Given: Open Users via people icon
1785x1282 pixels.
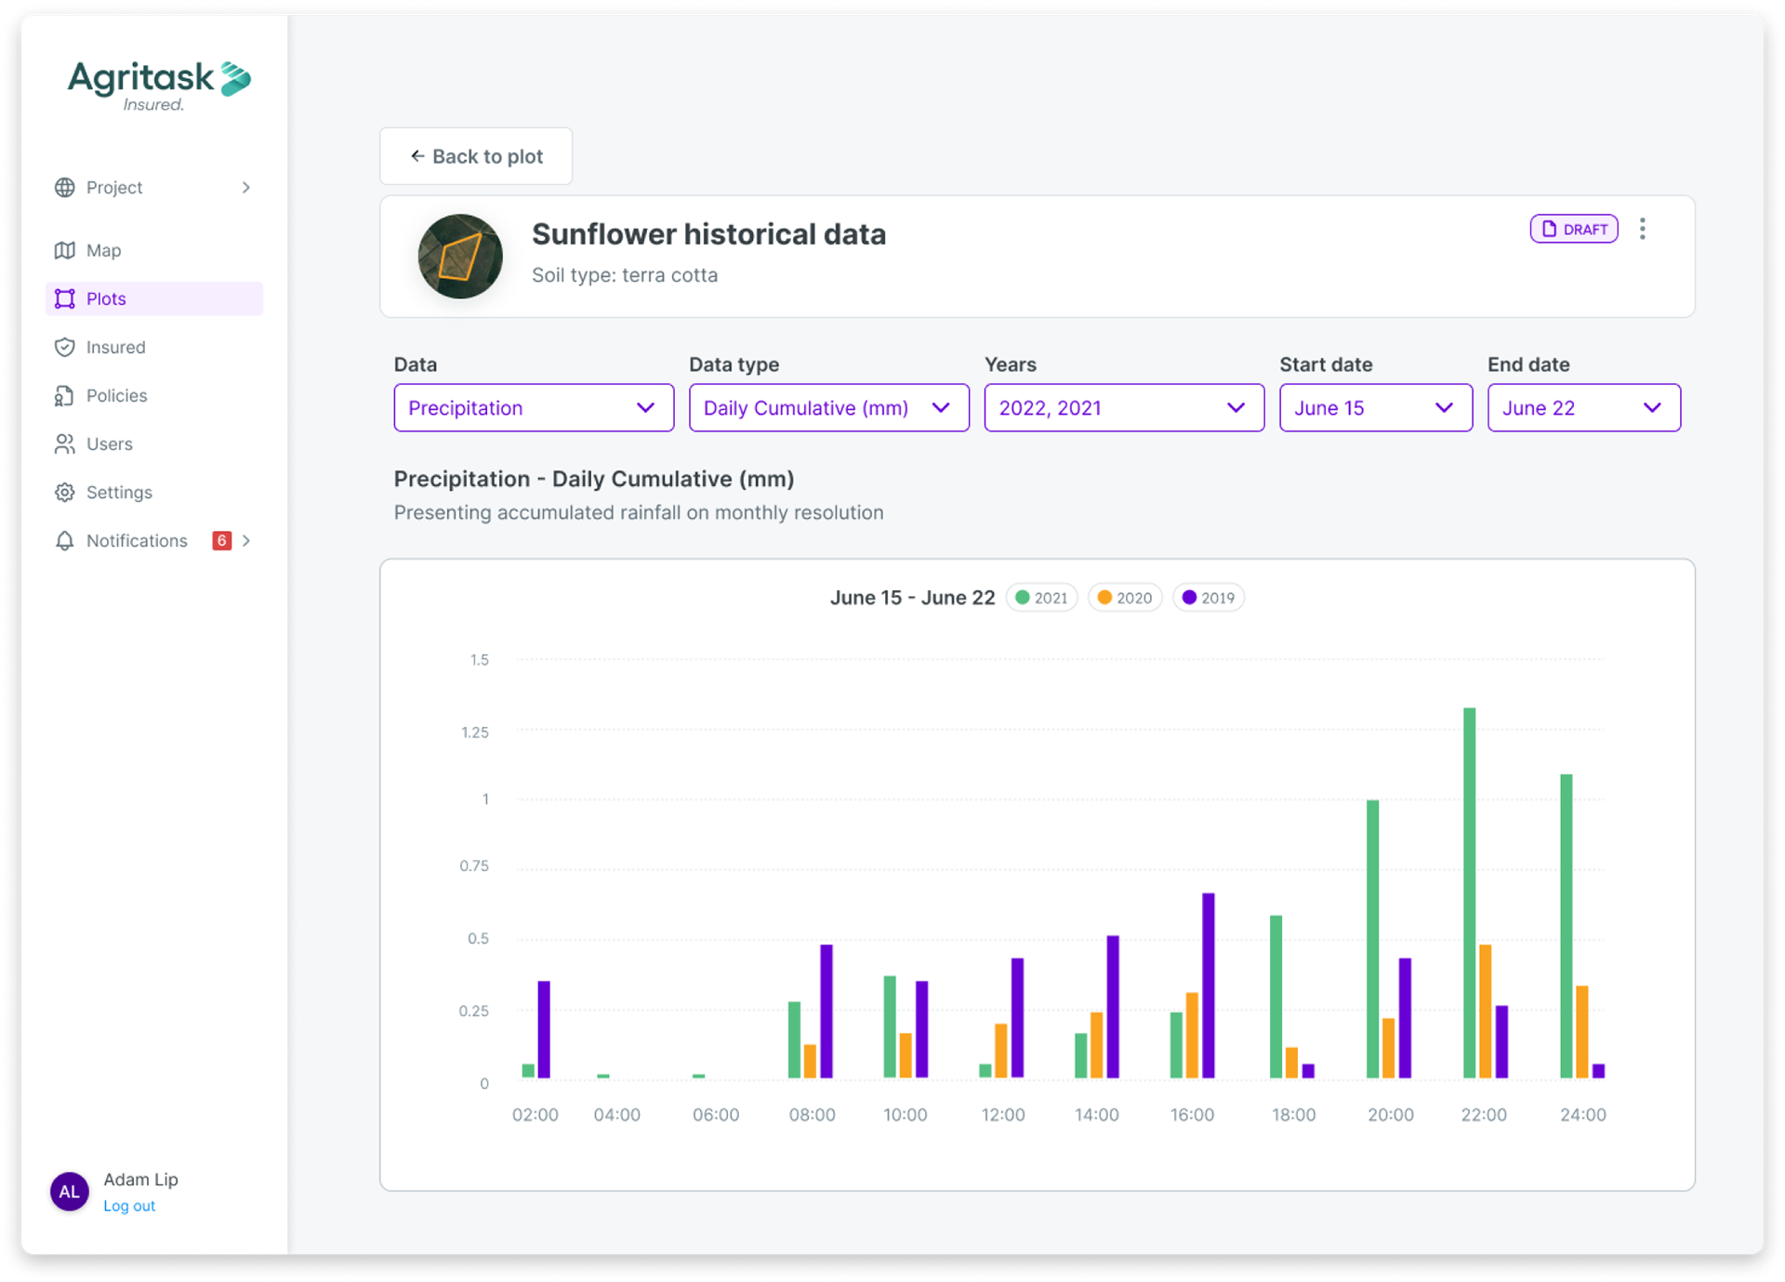Looking at the screenshot, I should tap(64, 443).
